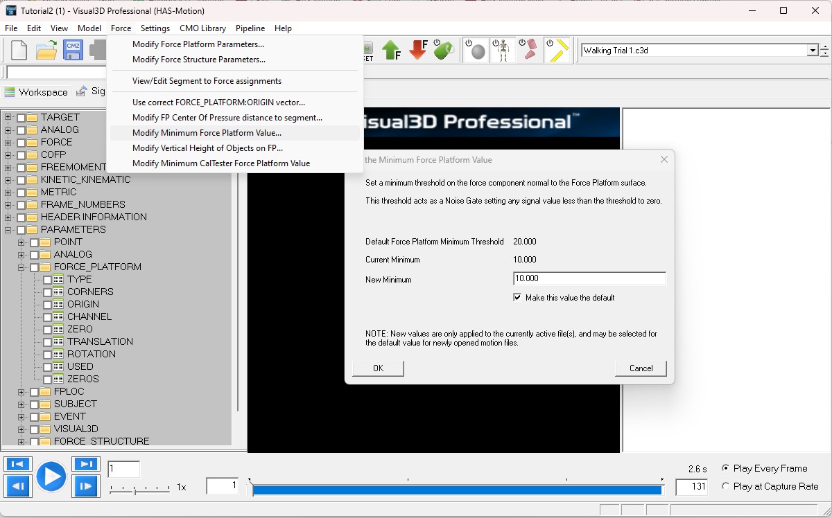
Task: Switch to the Workspace tab
Action: [x=37, y=91]
